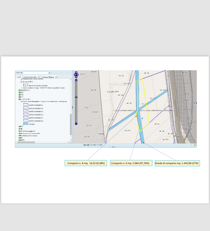Expand the Vincoli paesaggistici folder
210x231 pixels.
19,131
